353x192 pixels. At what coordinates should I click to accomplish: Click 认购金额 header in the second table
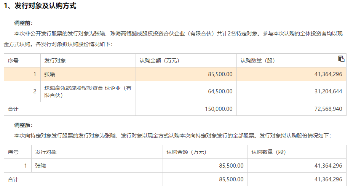tap(186, 152)
